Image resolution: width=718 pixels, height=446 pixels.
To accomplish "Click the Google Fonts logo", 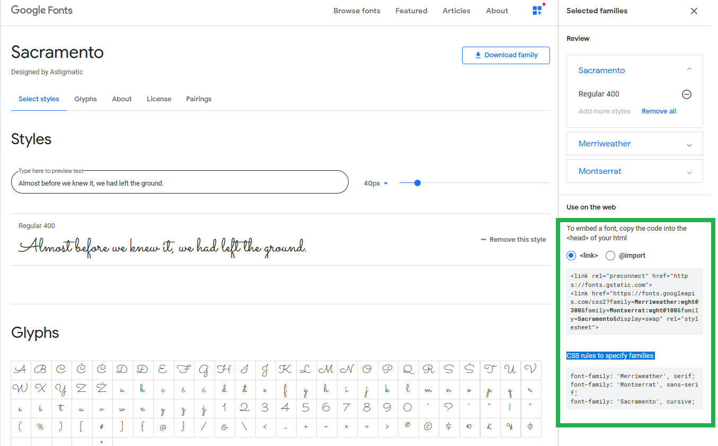I will (x=42, y=11).
